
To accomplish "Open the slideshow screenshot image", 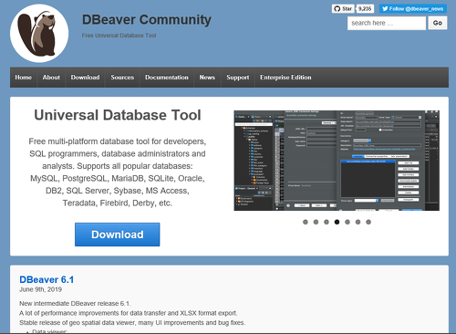I will 337,161.
